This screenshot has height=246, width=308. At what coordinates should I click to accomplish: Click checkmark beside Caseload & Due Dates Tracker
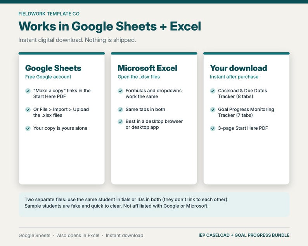(213, 91)
